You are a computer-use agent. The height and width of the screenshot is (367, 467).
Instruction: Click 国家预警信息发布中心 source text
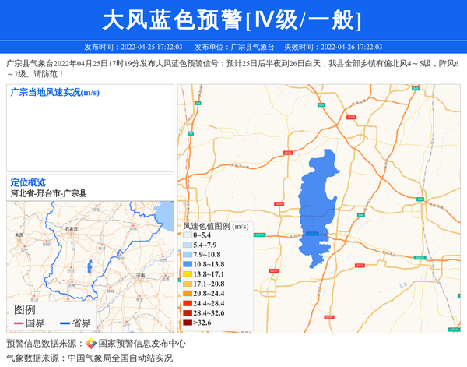pyautogui.click(x=142, y=344)
